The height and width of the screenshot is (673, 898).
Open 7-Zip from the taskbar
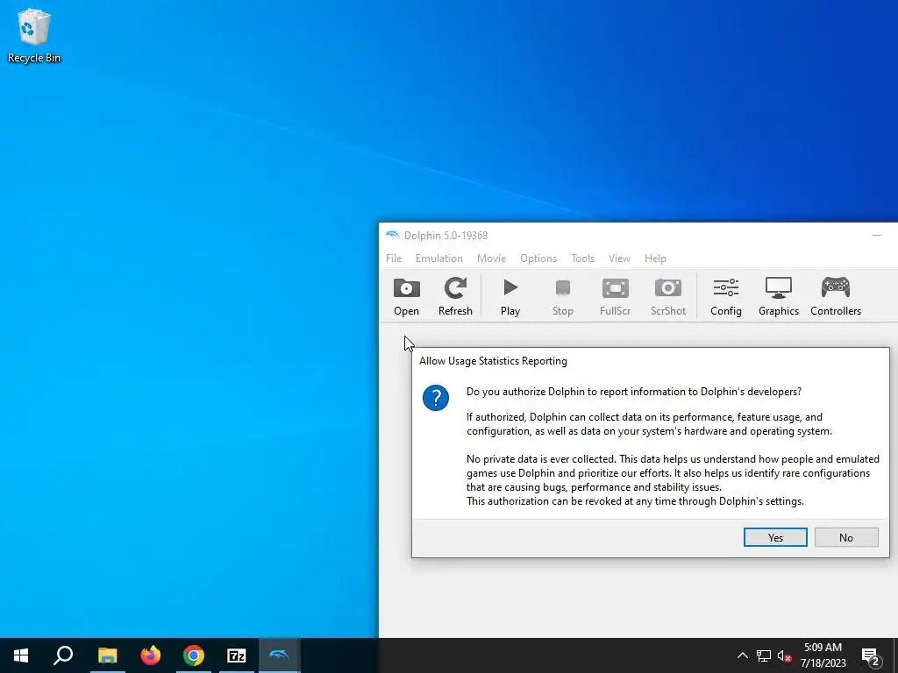click(x=237, y=655)
